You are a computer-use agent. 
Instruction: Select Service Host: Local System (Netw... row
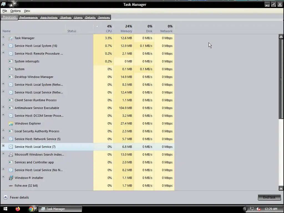[88, 85]
